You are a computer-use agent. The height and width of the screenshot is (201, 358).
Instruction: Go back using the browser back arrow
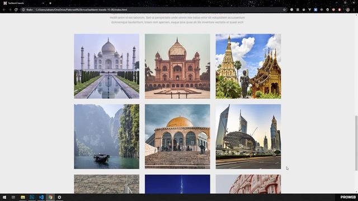(4, 10)
